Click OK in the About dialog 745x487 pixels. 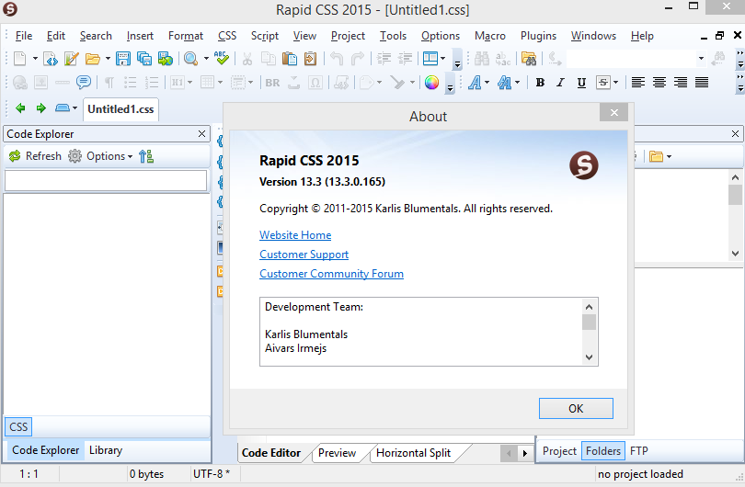(x=576, y=409)
